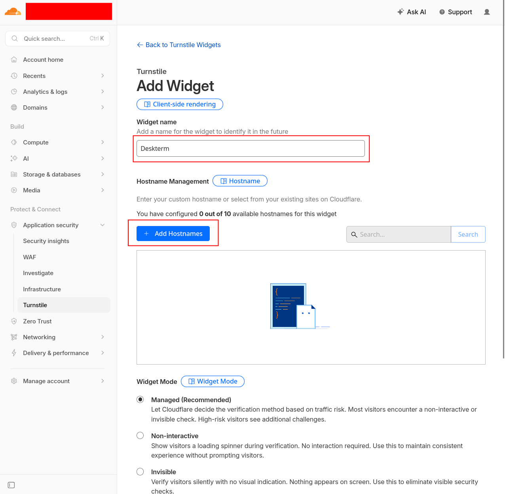
Task: Open the Widget Mode documentation badge
Action: [213, 381]
